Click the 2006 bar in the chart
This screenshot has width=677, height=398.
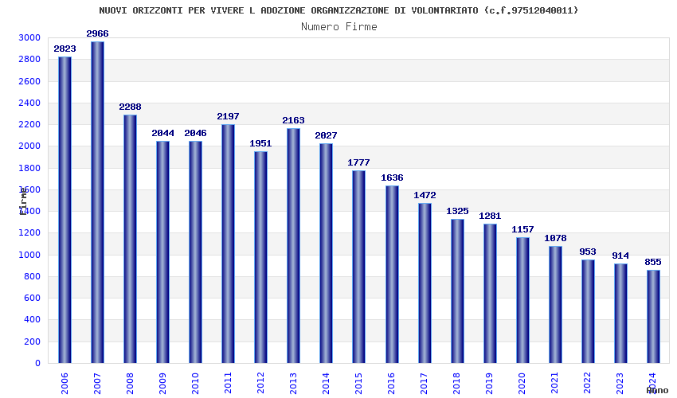(65, 210)
